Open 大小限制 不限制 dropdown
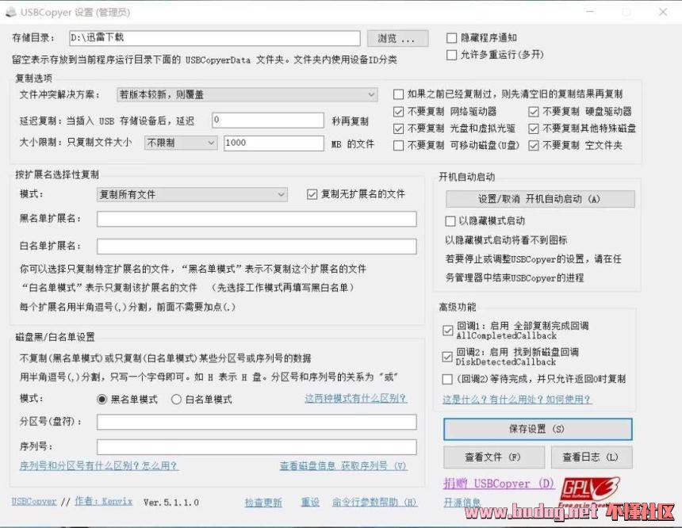The image size is (682, 528). tap(181, 143)
